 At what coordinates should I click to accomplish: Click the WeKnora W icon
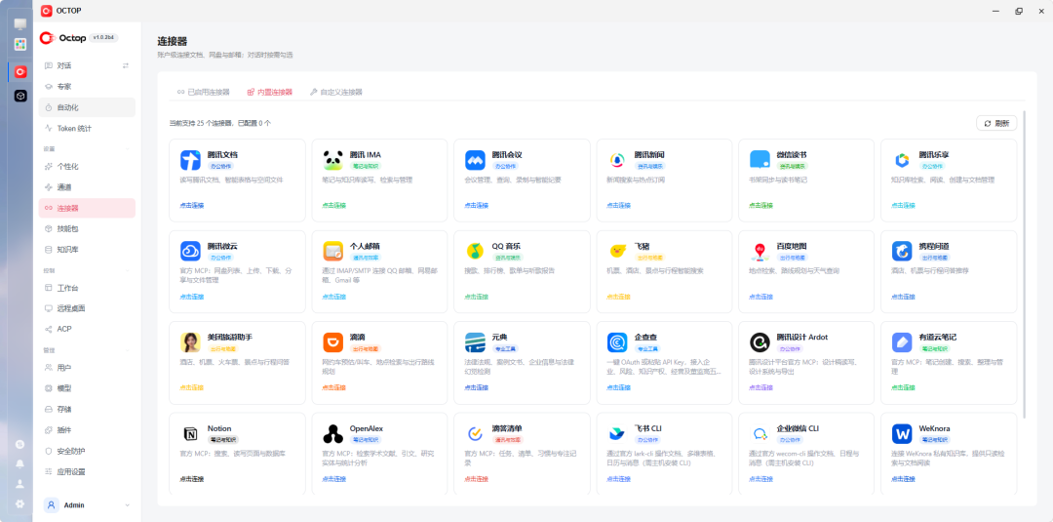pos(902,434)
